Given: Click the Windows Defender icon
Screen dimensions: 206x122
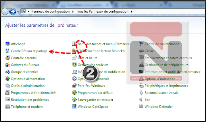Looking at the screenshot, I should [x=141, y=106].
